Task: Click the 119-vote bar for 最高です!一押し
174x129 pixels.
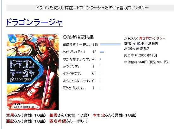Action: (110, 44)
